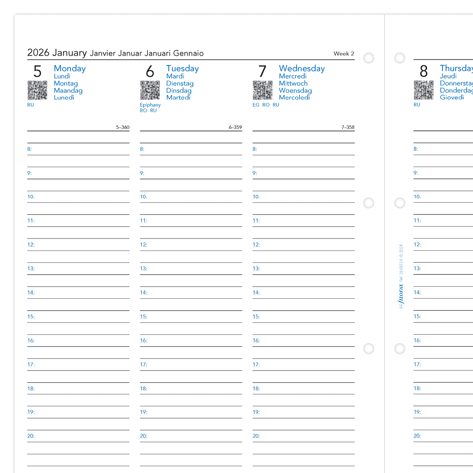The width and height of the screenshot is (473, 473).
Task: Click the QR code under Wednesday 7
Action: click(263, 90)
